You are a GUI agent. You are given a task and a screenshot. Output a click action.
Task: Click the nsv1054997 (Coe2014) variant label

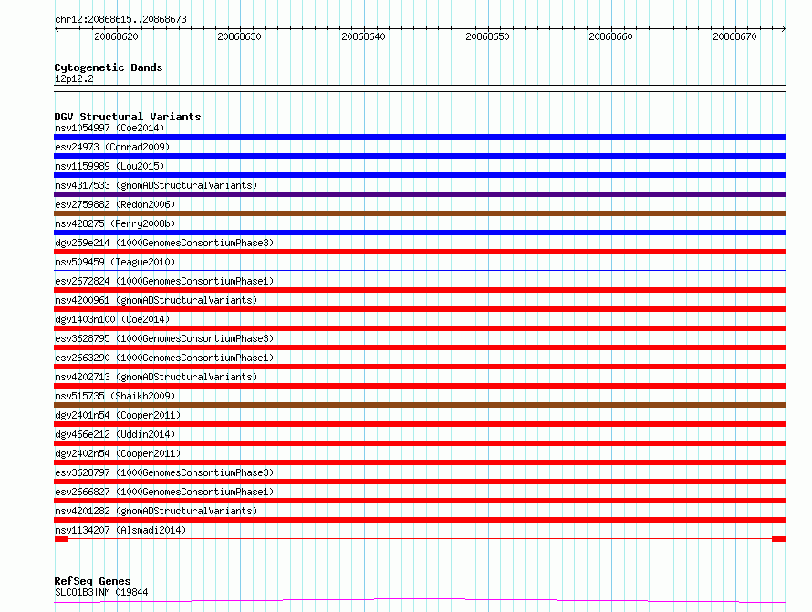[109, 128]
